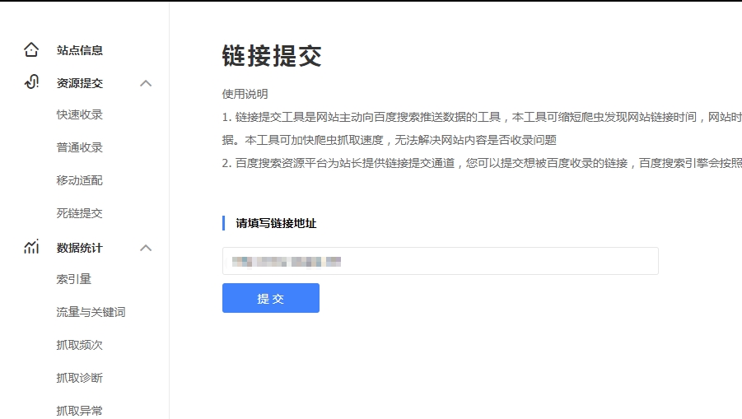Click the 数据统计 chart icon
This screenshot has width=742, height=419.
[x=31, y=247]
